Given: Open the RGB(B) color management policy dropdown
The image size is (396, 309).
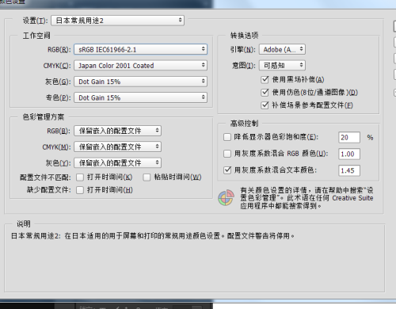Looking at the screenshot, I should (x=117, y=131).
